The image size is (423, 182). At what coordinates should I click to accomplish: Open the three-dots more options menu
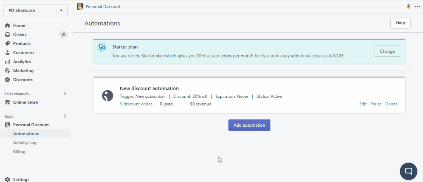tap(417, 7)
